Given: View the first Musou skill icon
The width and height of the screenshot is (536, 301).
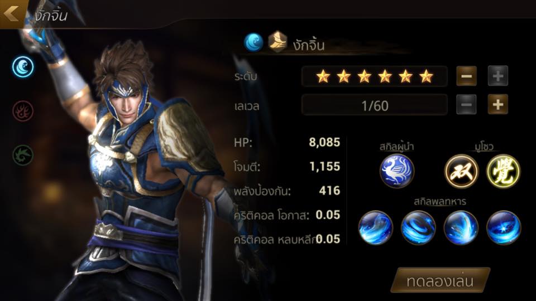Looking at the screenshot, I should click(x=461, y=171).
